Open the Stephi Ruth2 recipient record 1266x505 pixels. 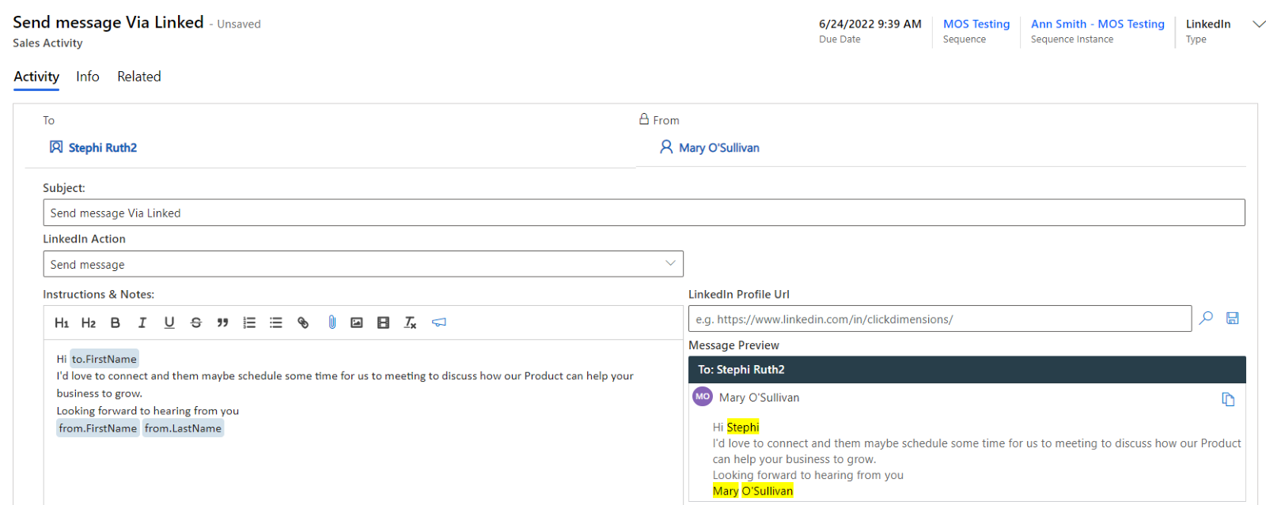(103, 148)
